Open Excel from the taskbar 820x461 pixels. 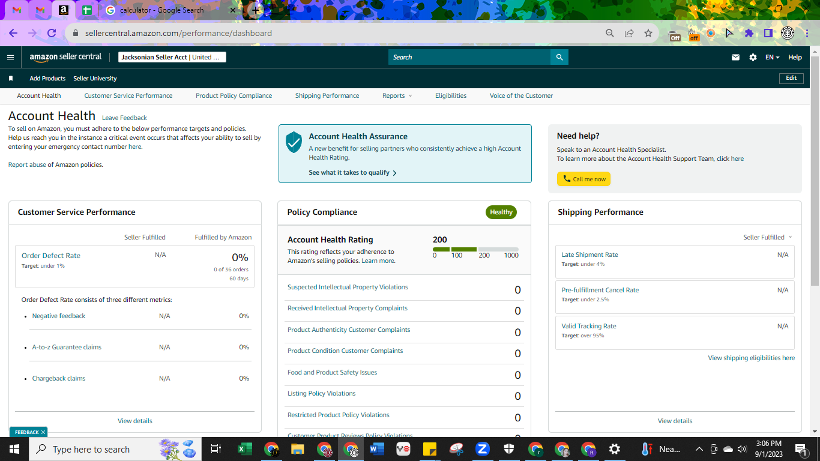pos(245,449)
